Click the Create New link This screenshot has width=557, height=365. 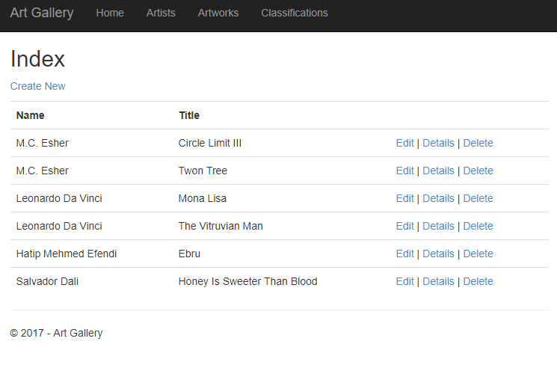point(37,86)
